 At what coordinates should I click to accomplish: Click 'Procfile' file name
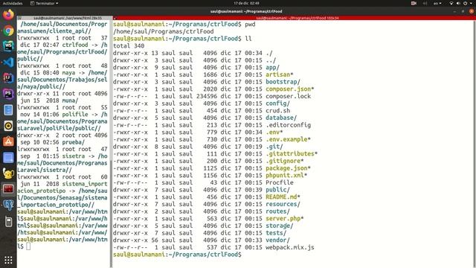coord(280,182)
